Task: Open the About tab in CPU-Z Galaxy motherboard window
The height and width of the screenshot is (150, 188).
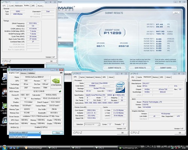Action: tap(168, 77)
